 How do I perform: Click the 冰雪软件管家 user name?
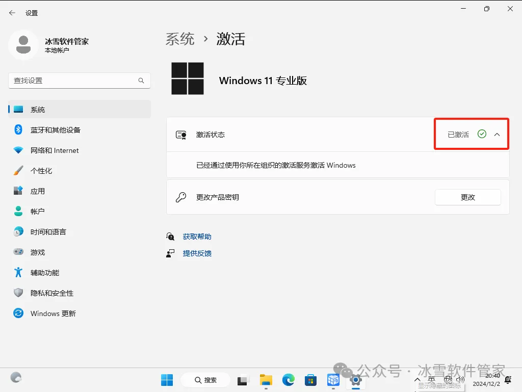pyautogui.click(x=67, y=41)
